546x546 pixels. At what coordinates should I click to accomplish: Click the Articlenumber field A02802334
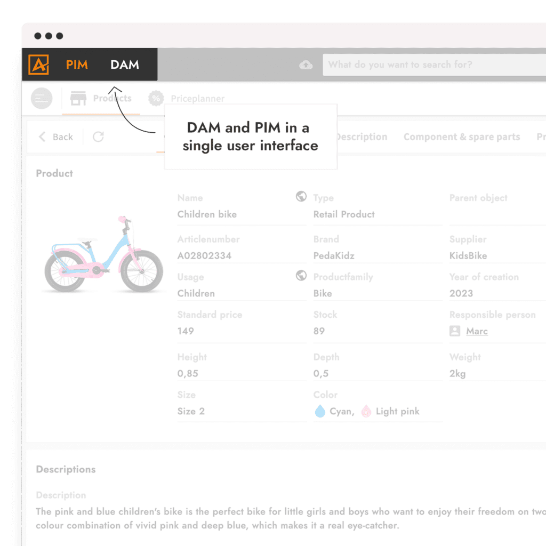[204, 255]
